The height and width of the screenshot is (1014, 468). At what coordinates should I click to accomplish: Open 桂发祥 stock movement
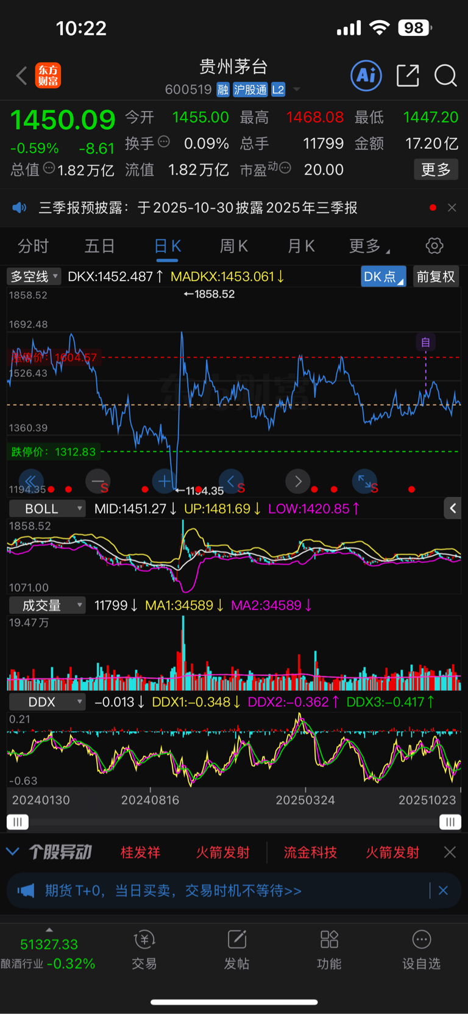[x=141, y=852]
